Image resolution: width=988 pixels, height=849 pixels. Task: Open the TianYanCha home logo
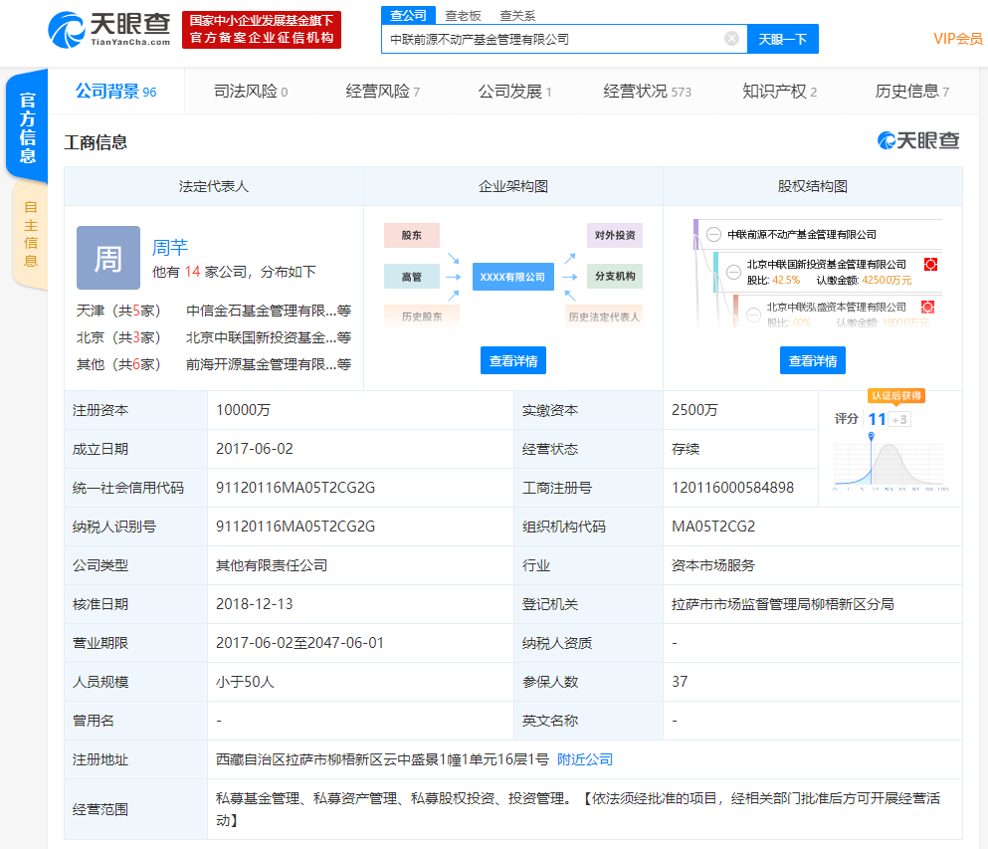point(109,29)
